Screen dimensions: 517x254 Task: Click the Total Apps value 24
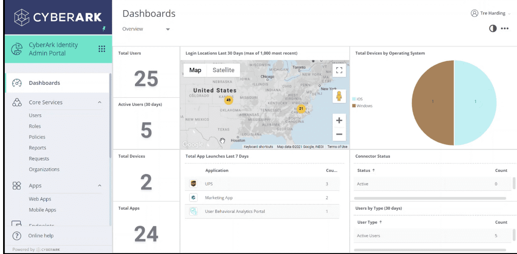[146, 234]
